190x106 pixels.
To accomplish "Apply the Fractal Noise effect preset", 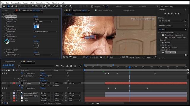I will (170, 52).
